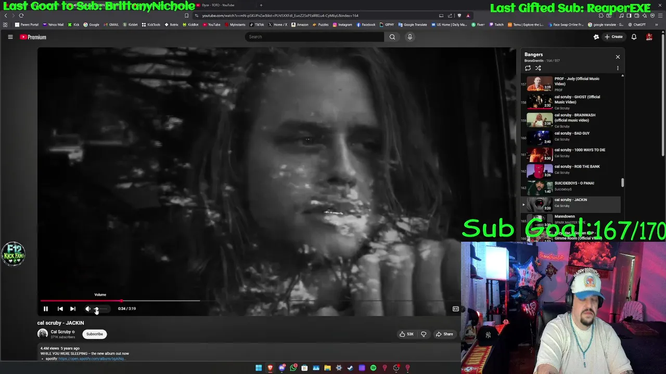Share the cal scruby JACKIN video
Viewport: 666px width, 374px height.
coord(445,334)
